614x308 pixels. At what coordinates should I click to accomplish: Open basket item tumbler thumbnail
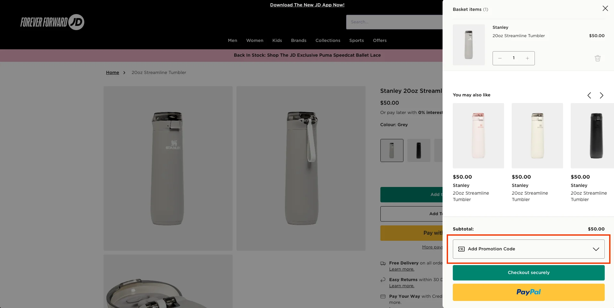469,45
